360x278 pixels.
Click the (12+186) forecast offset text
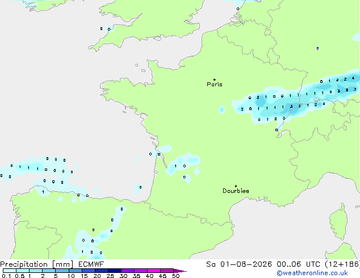(342, 264)
